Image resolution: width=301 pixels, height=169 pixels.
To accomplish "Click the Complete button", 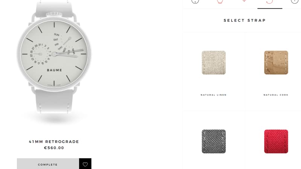I will [48, 164].
